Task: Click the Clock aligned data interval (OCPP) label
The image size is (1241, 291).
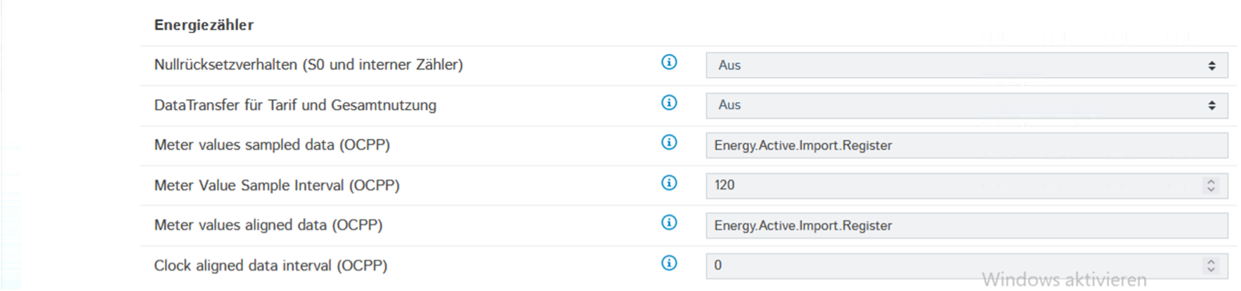Action: (271, 266)
